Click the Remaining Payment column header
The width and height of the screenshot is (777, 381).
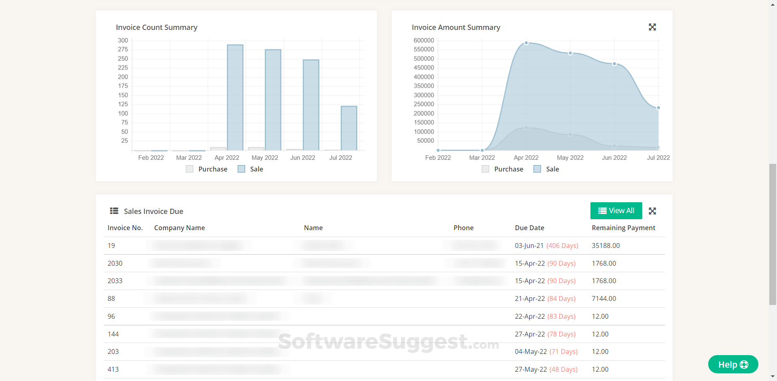click(623, 228)
